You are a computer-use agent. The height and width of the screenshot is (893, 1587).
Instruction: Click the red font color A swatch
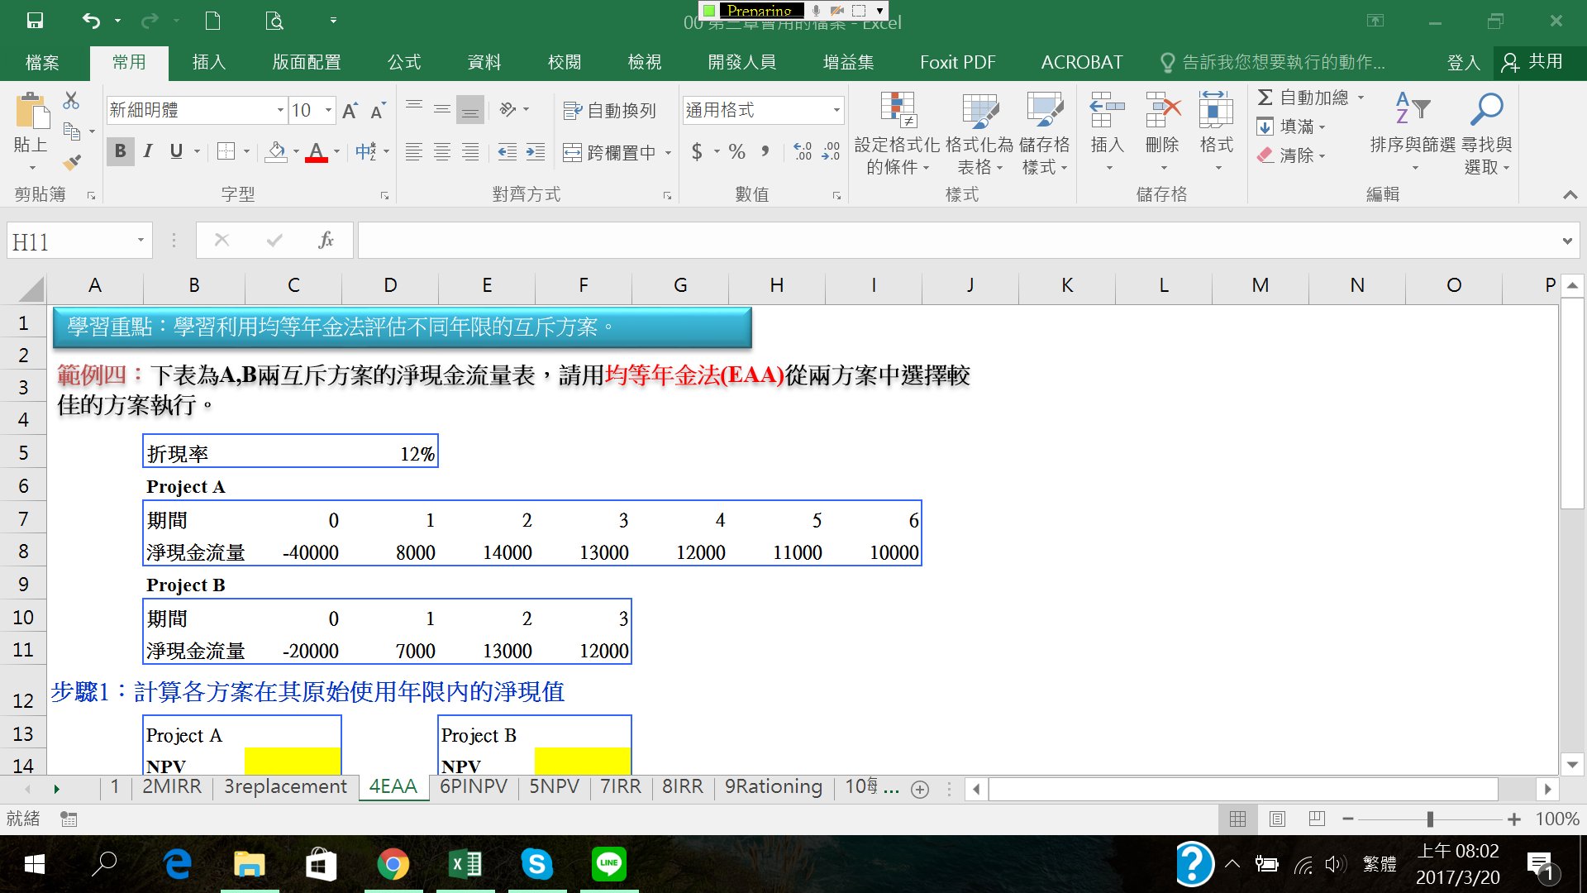coord(317,151)
